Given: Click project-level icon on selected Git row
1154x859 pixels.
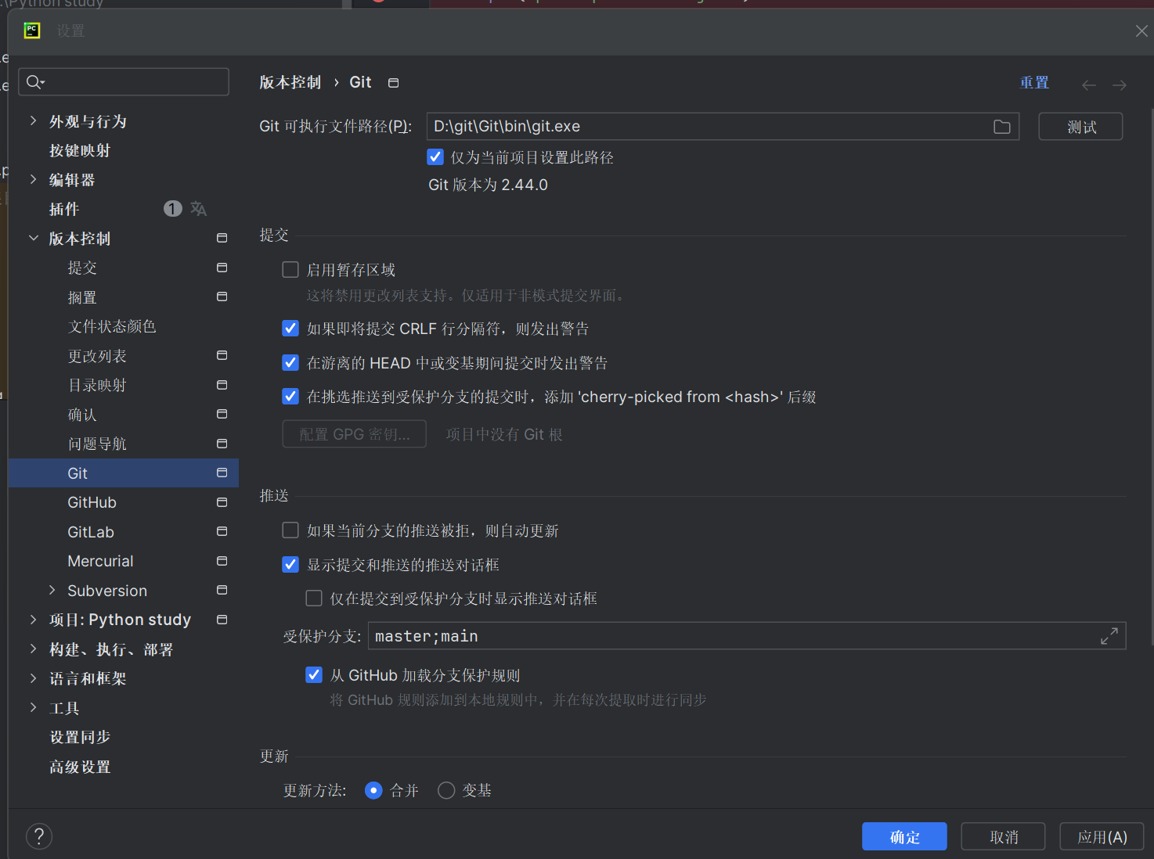Looking at the screenshot, I should click(222, 473).
